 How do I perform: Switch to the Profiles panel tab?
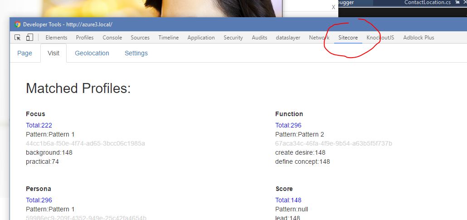click(x=85, y=38)
